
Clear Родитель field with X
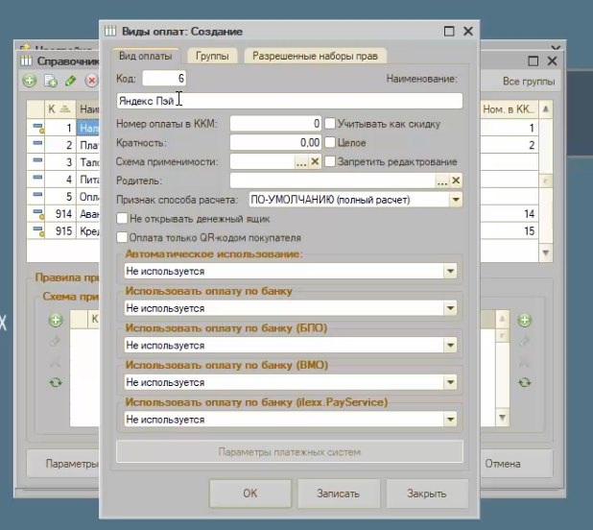(x=456, y=181)
